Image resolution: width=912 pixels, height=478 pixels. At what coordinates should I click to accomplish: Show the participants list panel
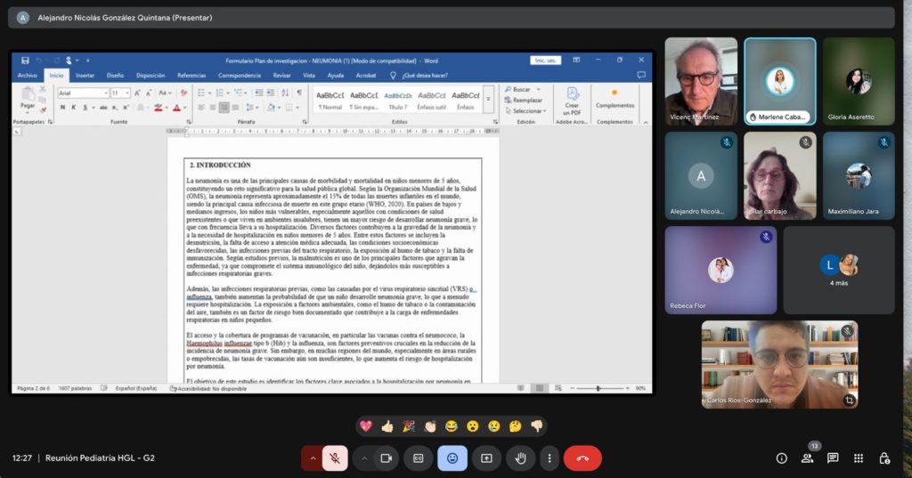(807, 458)
